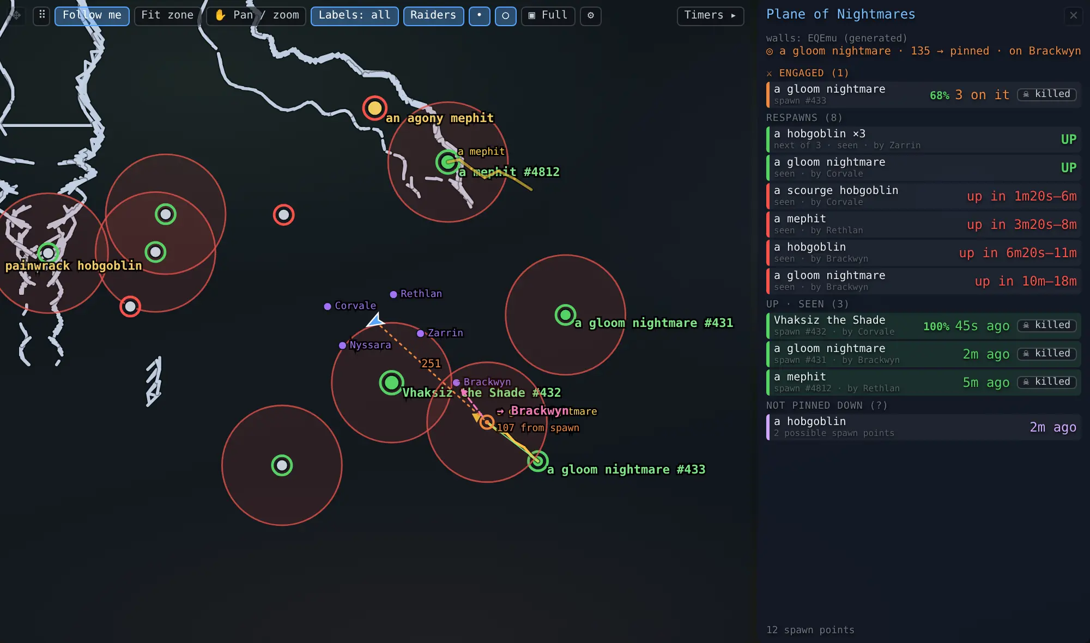Click Corvale's purple player dot

(x=328, y=306)
